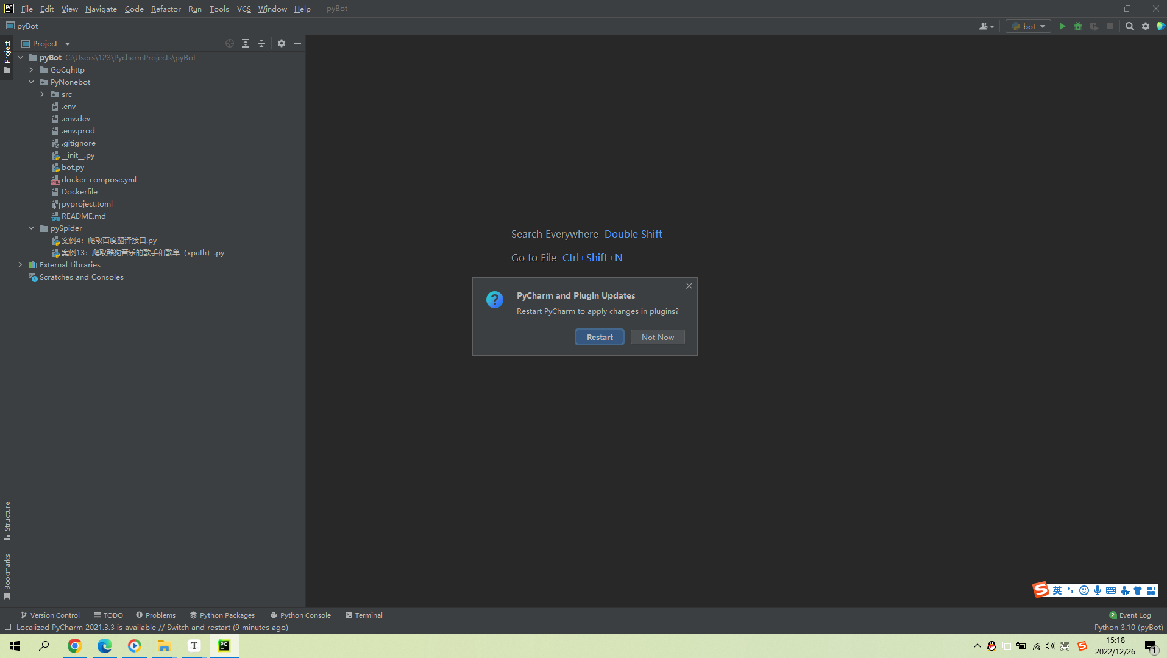The width and height of the screenshot is (1167, 658).
Task: Open the TODO tool window
Action: pyautogui.click(x=108, y=615)
